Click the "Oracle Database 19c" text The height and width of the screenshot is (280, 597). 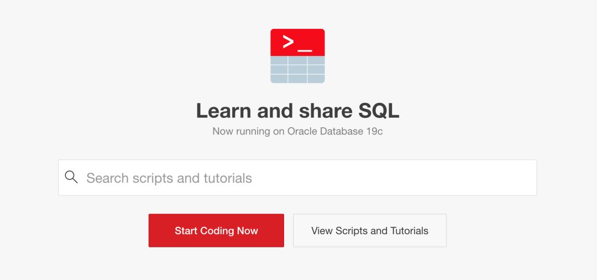pos(335,132)
